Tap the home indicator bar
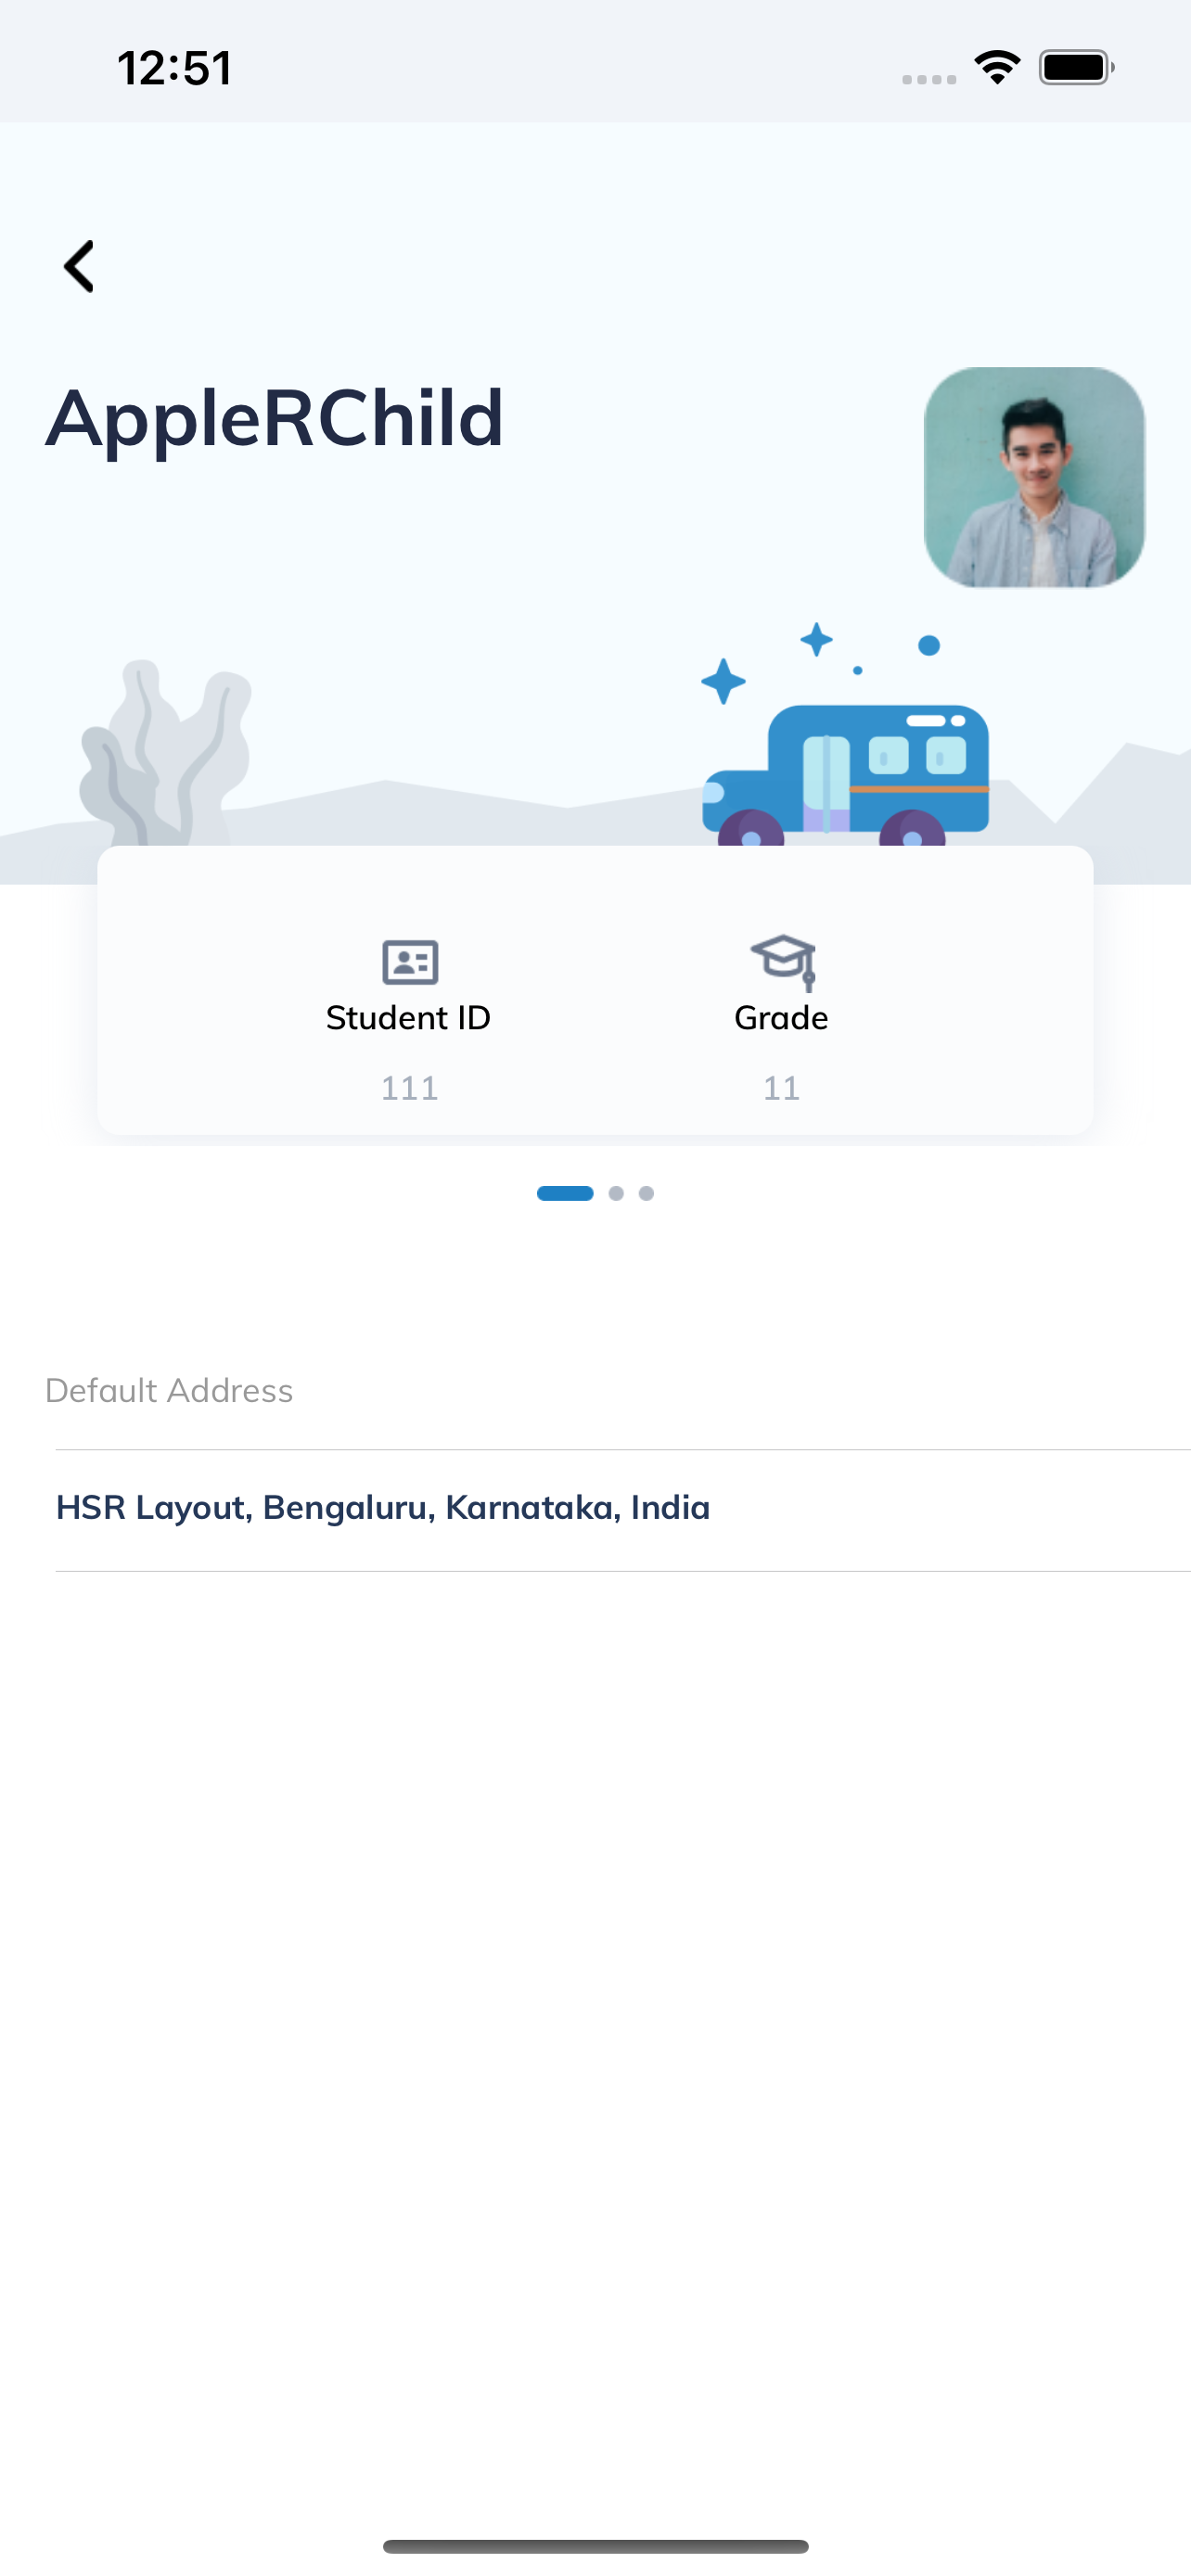 point(596,2546)
